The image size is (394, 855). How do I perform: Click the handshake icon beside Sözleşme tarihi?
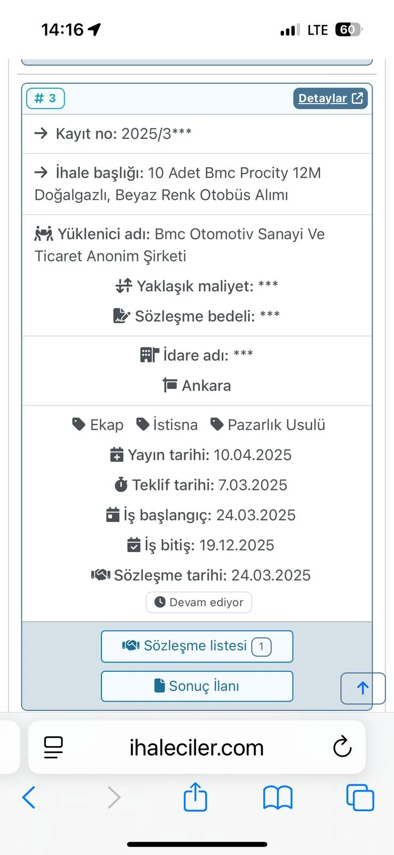point(100,575)
